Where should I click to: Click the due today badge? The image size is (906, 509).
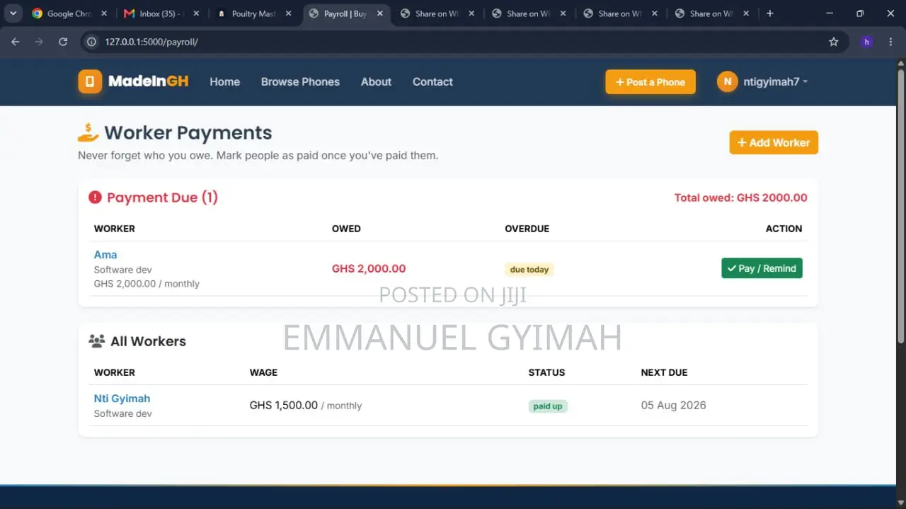pos(529,269)
